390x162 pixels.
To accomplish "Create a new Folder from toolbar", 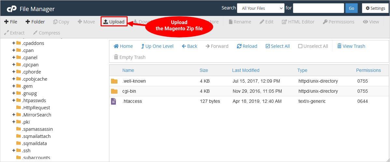I will coord(35,22).
